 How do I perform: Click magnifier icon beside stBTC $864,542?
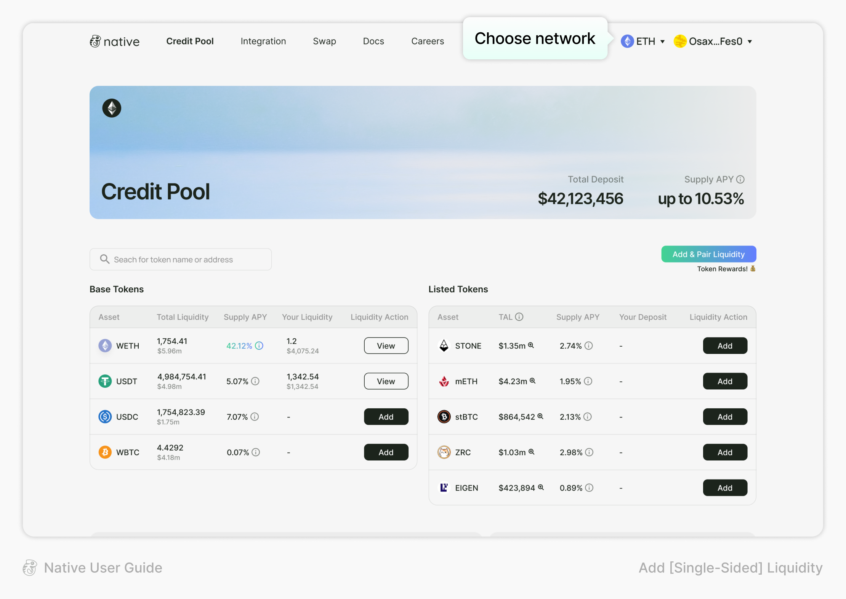click(540, 416)
